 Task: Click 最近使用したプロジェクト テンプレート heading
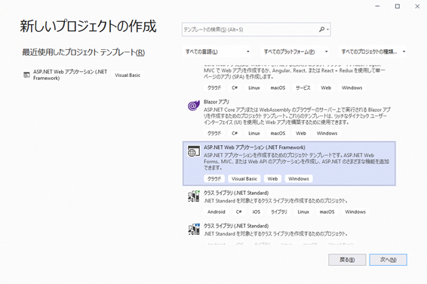click(83, 52)
